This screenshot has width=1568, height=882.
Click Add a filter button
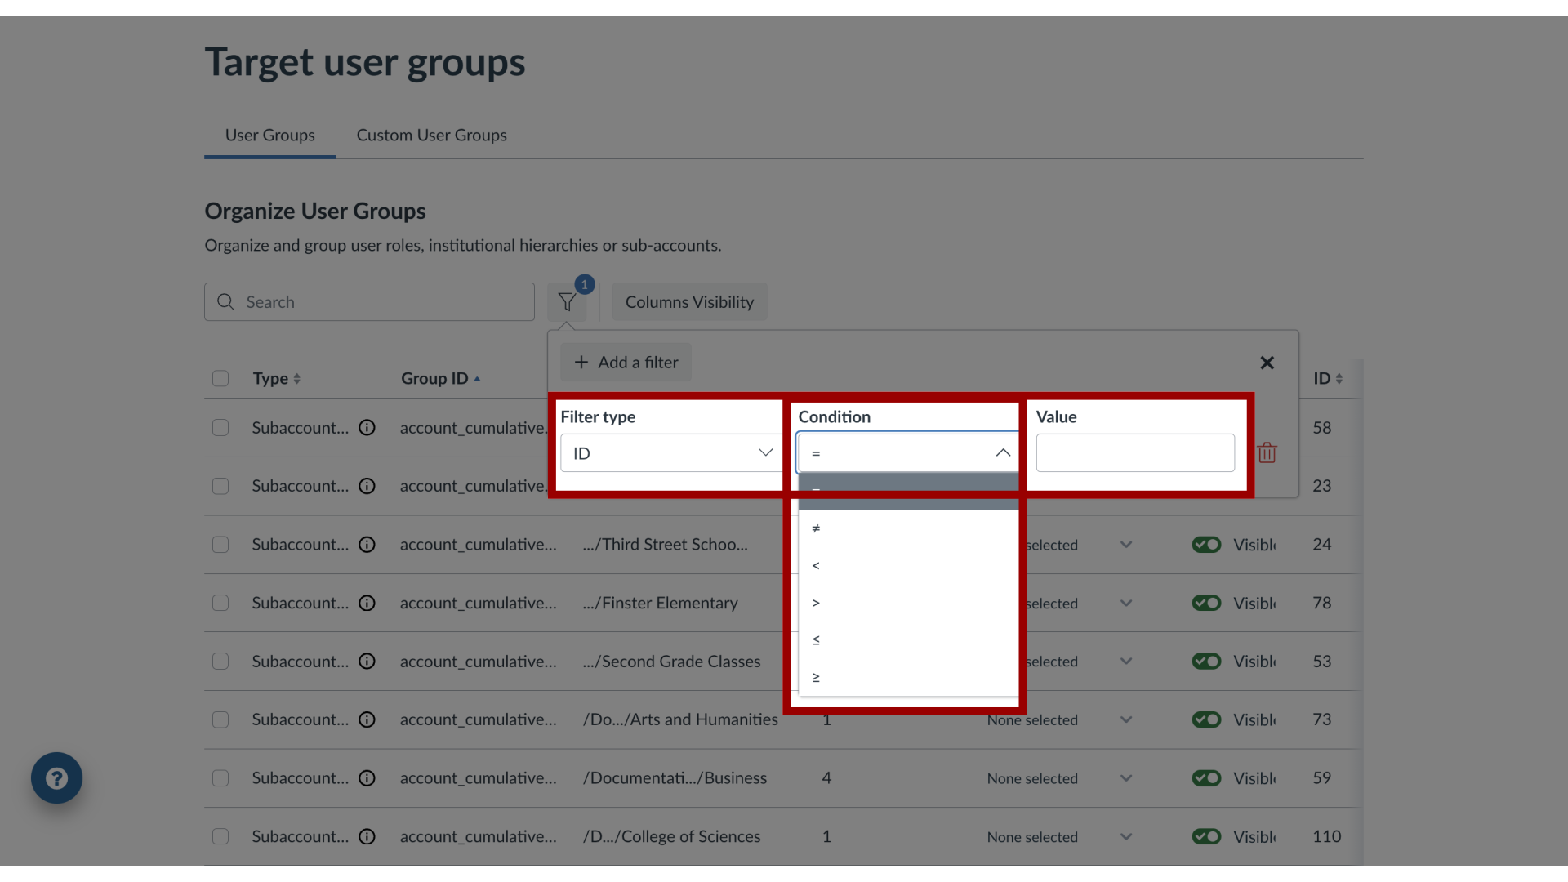[626, 362]
